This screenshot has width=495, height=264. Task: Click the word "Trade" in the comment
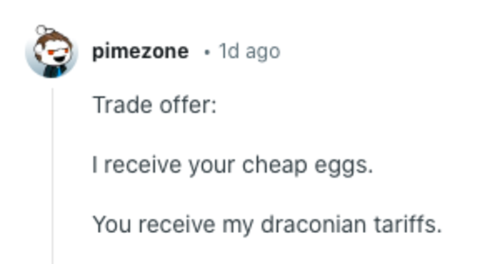coord(122,105)
